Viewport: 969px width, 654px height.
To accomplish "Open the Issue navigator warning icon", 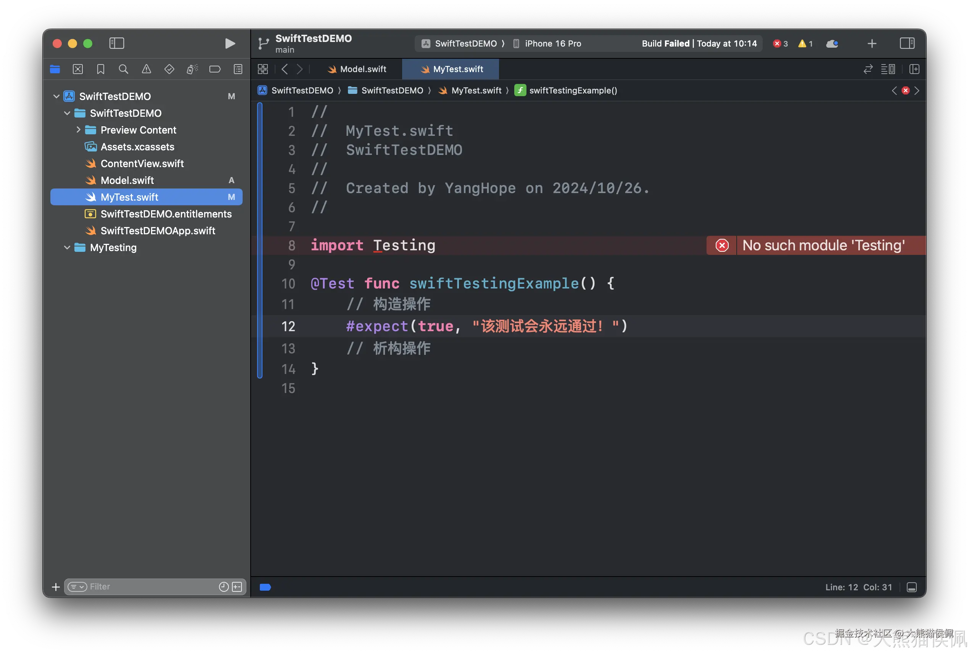I will (146, 69).
